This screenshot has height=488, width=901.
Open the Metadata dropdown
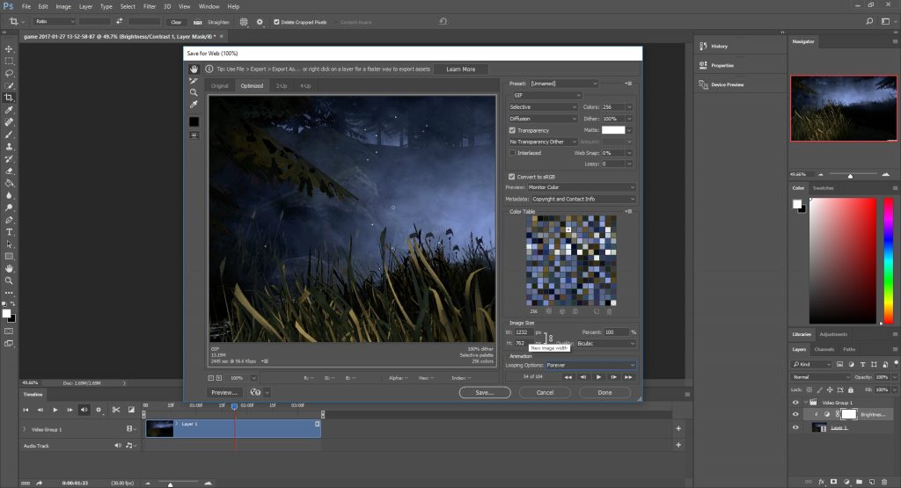tap(583, 200)
